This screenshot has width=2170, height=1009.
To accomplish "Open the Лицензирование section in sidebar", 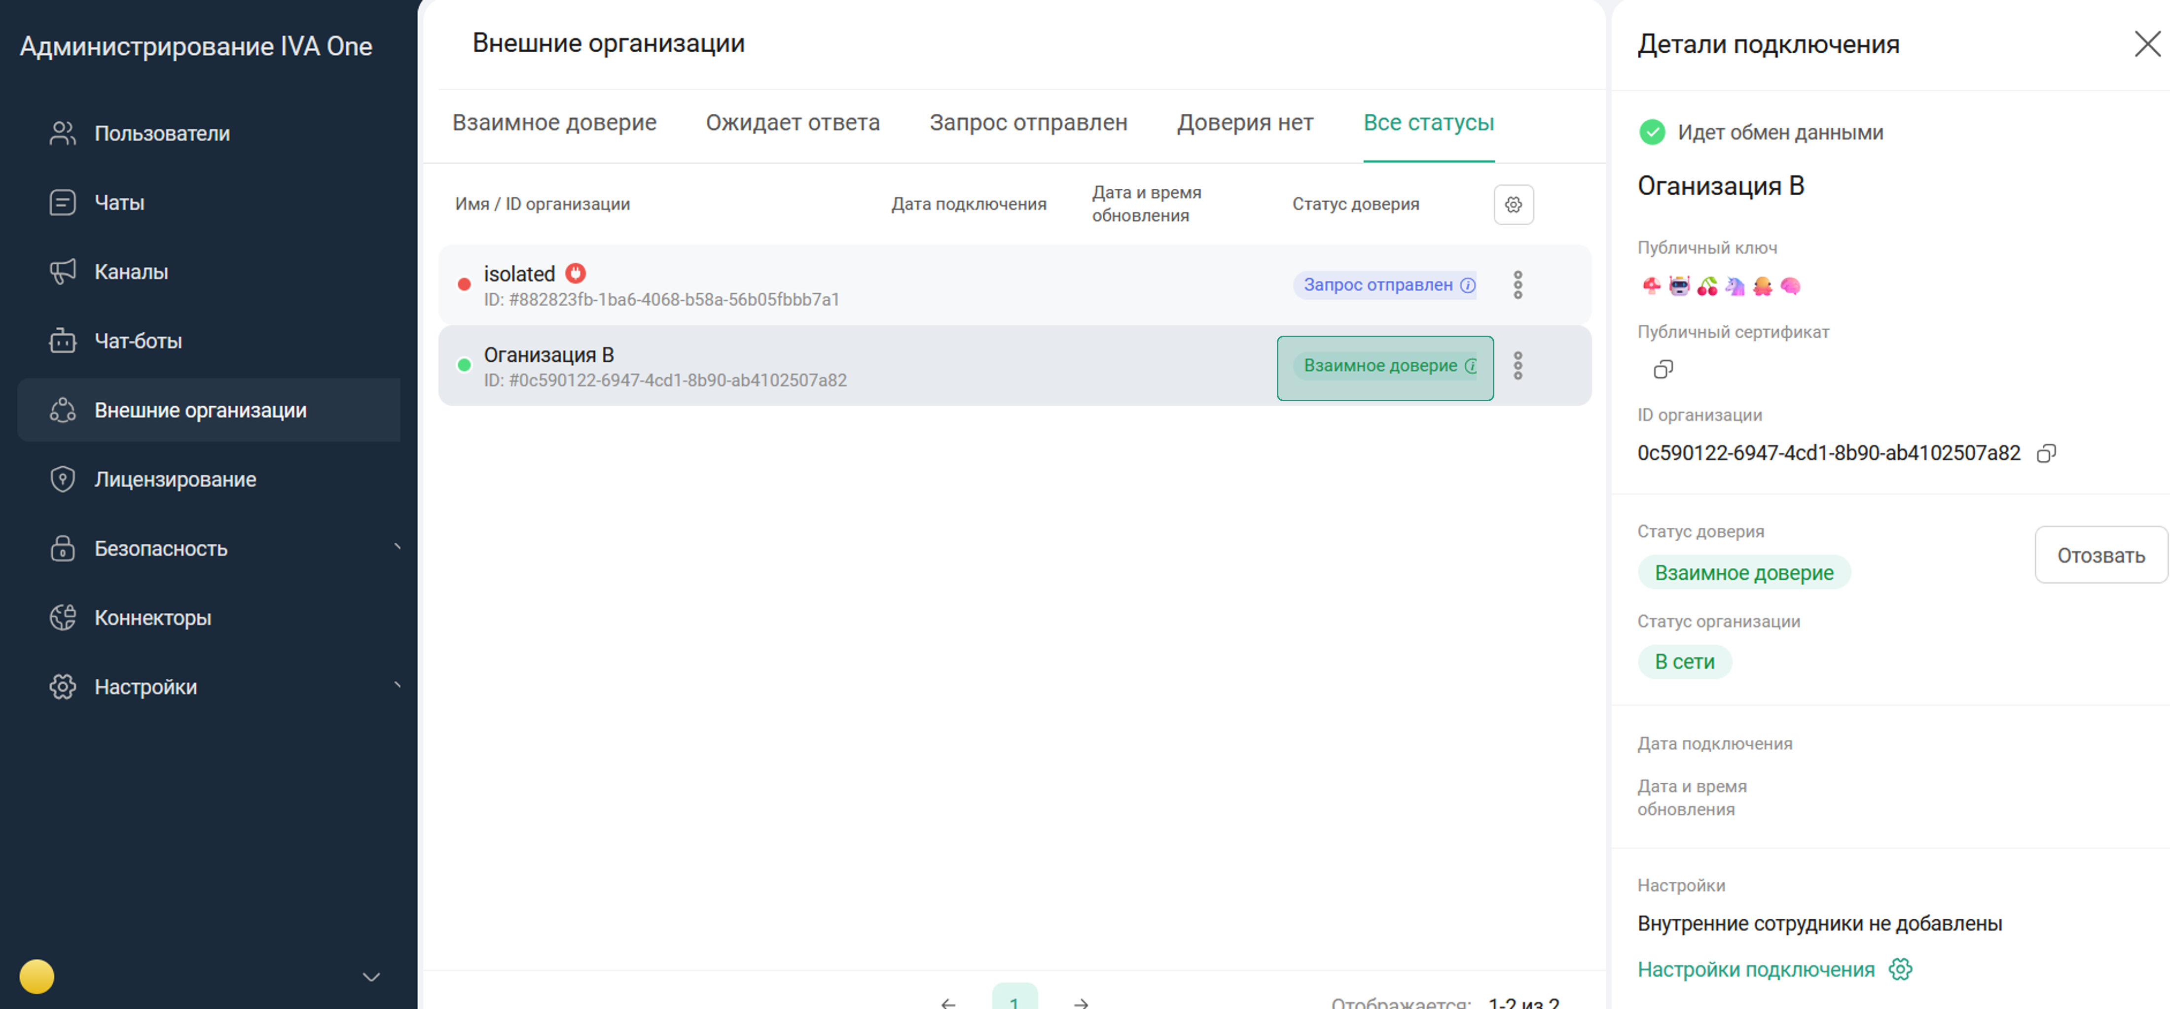I will coord(174,479).
